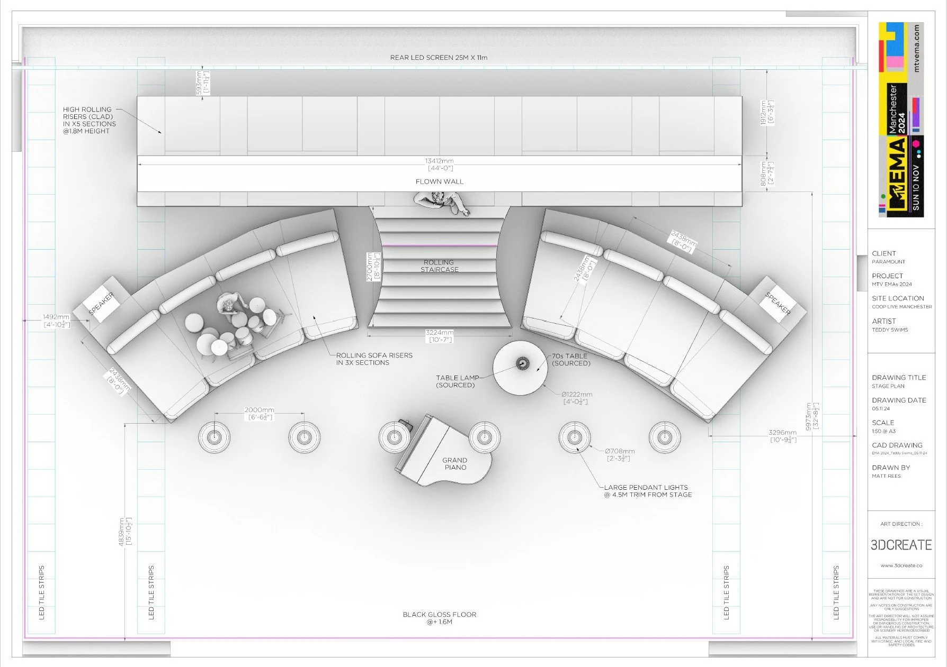Select 'COOP LIVE MANCHESTER' site location
The width and height of the screenshot is (947, 667).
(x=902, y=307)
